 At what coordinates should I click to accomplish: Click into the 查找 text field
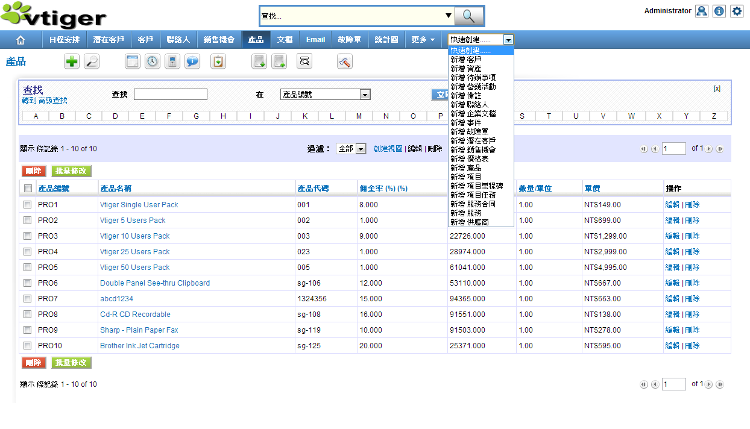click(x=171, y=95)
